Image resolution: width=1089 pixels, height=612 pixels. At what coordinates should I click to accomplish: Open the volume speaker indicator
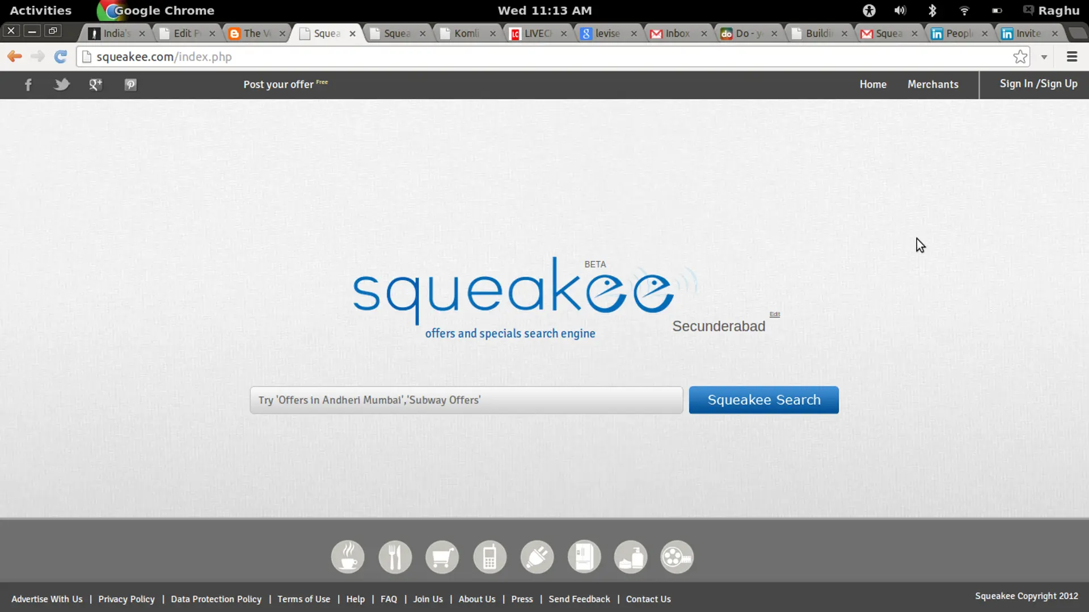pos(900,10)
